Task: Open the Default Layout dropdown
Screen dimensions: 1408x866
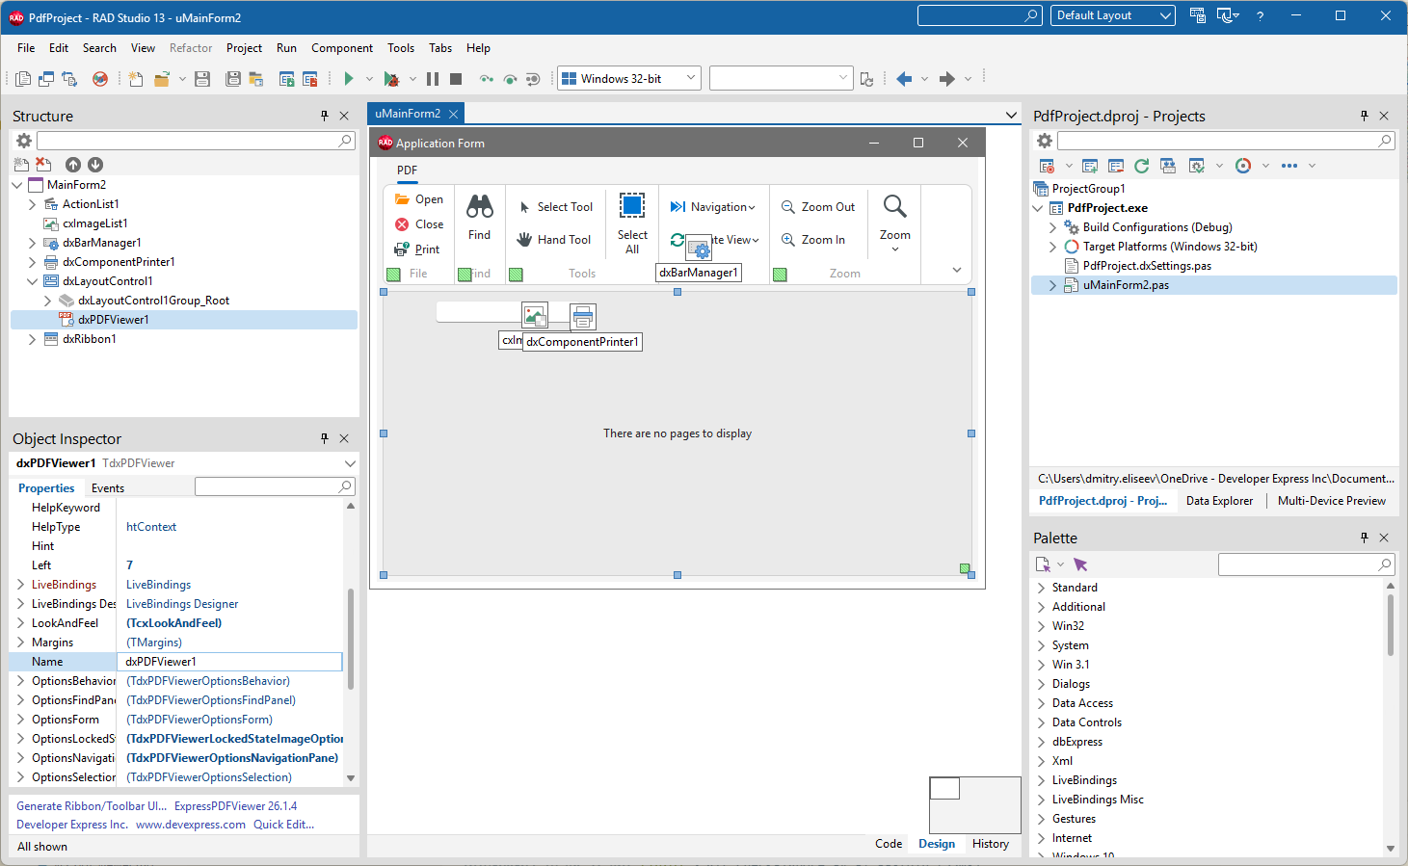Action: [1165, 15]
